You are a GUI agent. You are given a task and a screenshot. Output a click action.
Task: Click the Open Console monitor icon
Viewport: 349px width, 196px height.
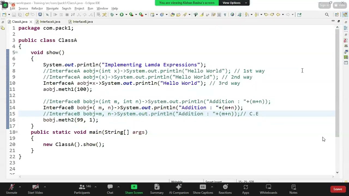coord(40,14)
